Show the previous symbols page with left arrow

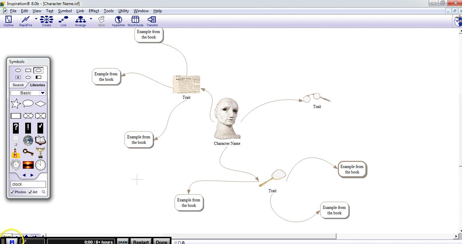[24, 174]
